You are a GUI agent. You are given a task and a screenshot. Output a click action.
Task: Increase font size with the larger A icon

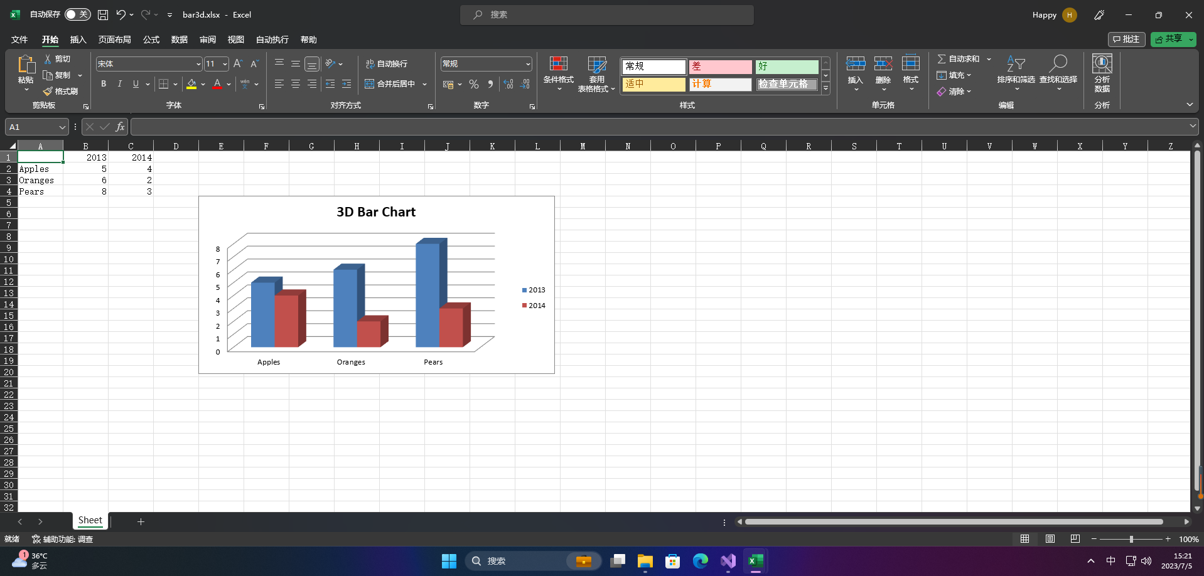(x=237, y=63)
